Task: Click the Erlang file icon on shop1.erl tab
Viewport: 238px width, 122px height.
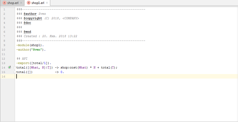Action: 29,3
